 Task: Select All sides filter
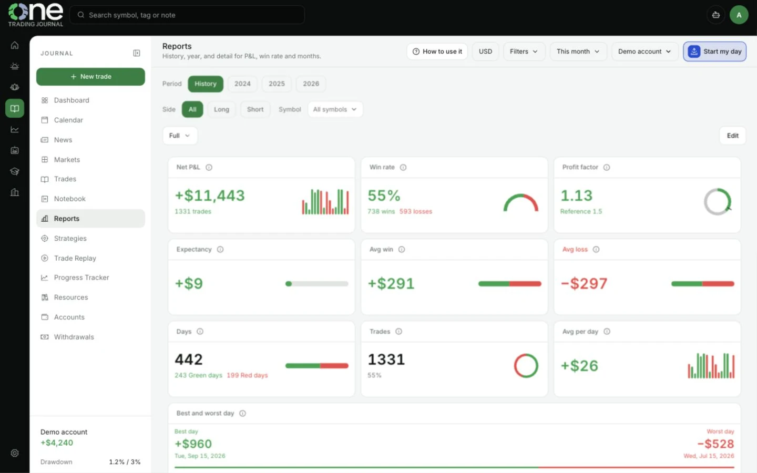pos(192,109)
